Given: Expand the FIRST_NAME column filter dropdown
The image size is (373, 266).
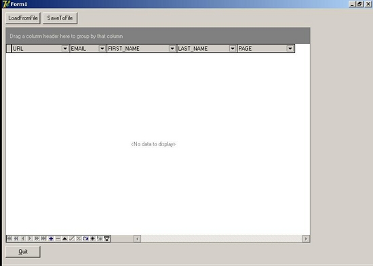Looking at the screenshot, I should [172, 49].
